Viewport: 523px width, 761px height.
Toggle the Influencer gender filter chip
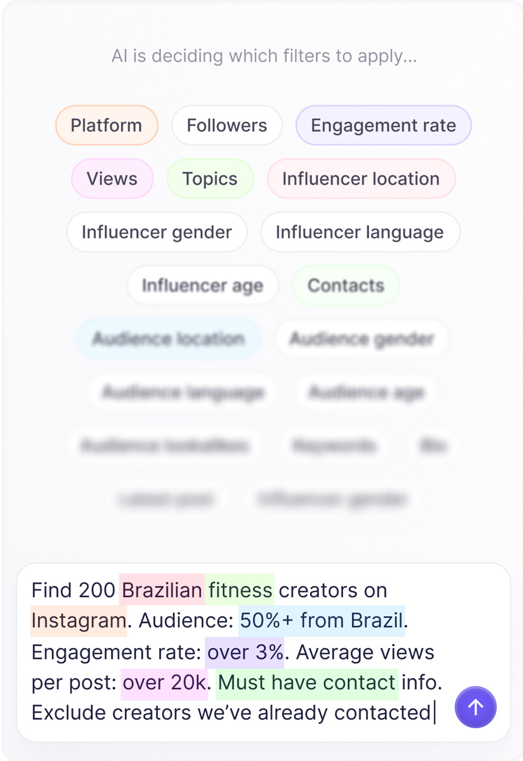tap(156, 232)
